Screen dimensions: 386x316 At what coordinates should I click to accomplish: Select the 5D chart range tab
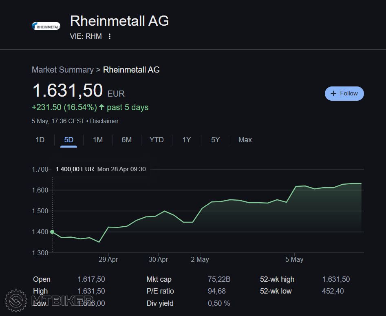click(68, 140)
